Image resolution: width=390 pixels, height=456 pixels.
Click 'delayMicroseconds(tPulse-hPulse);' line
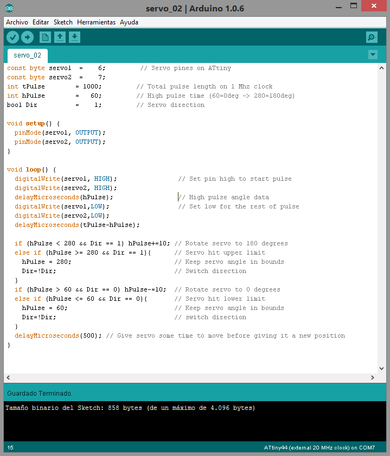point(77,225)
